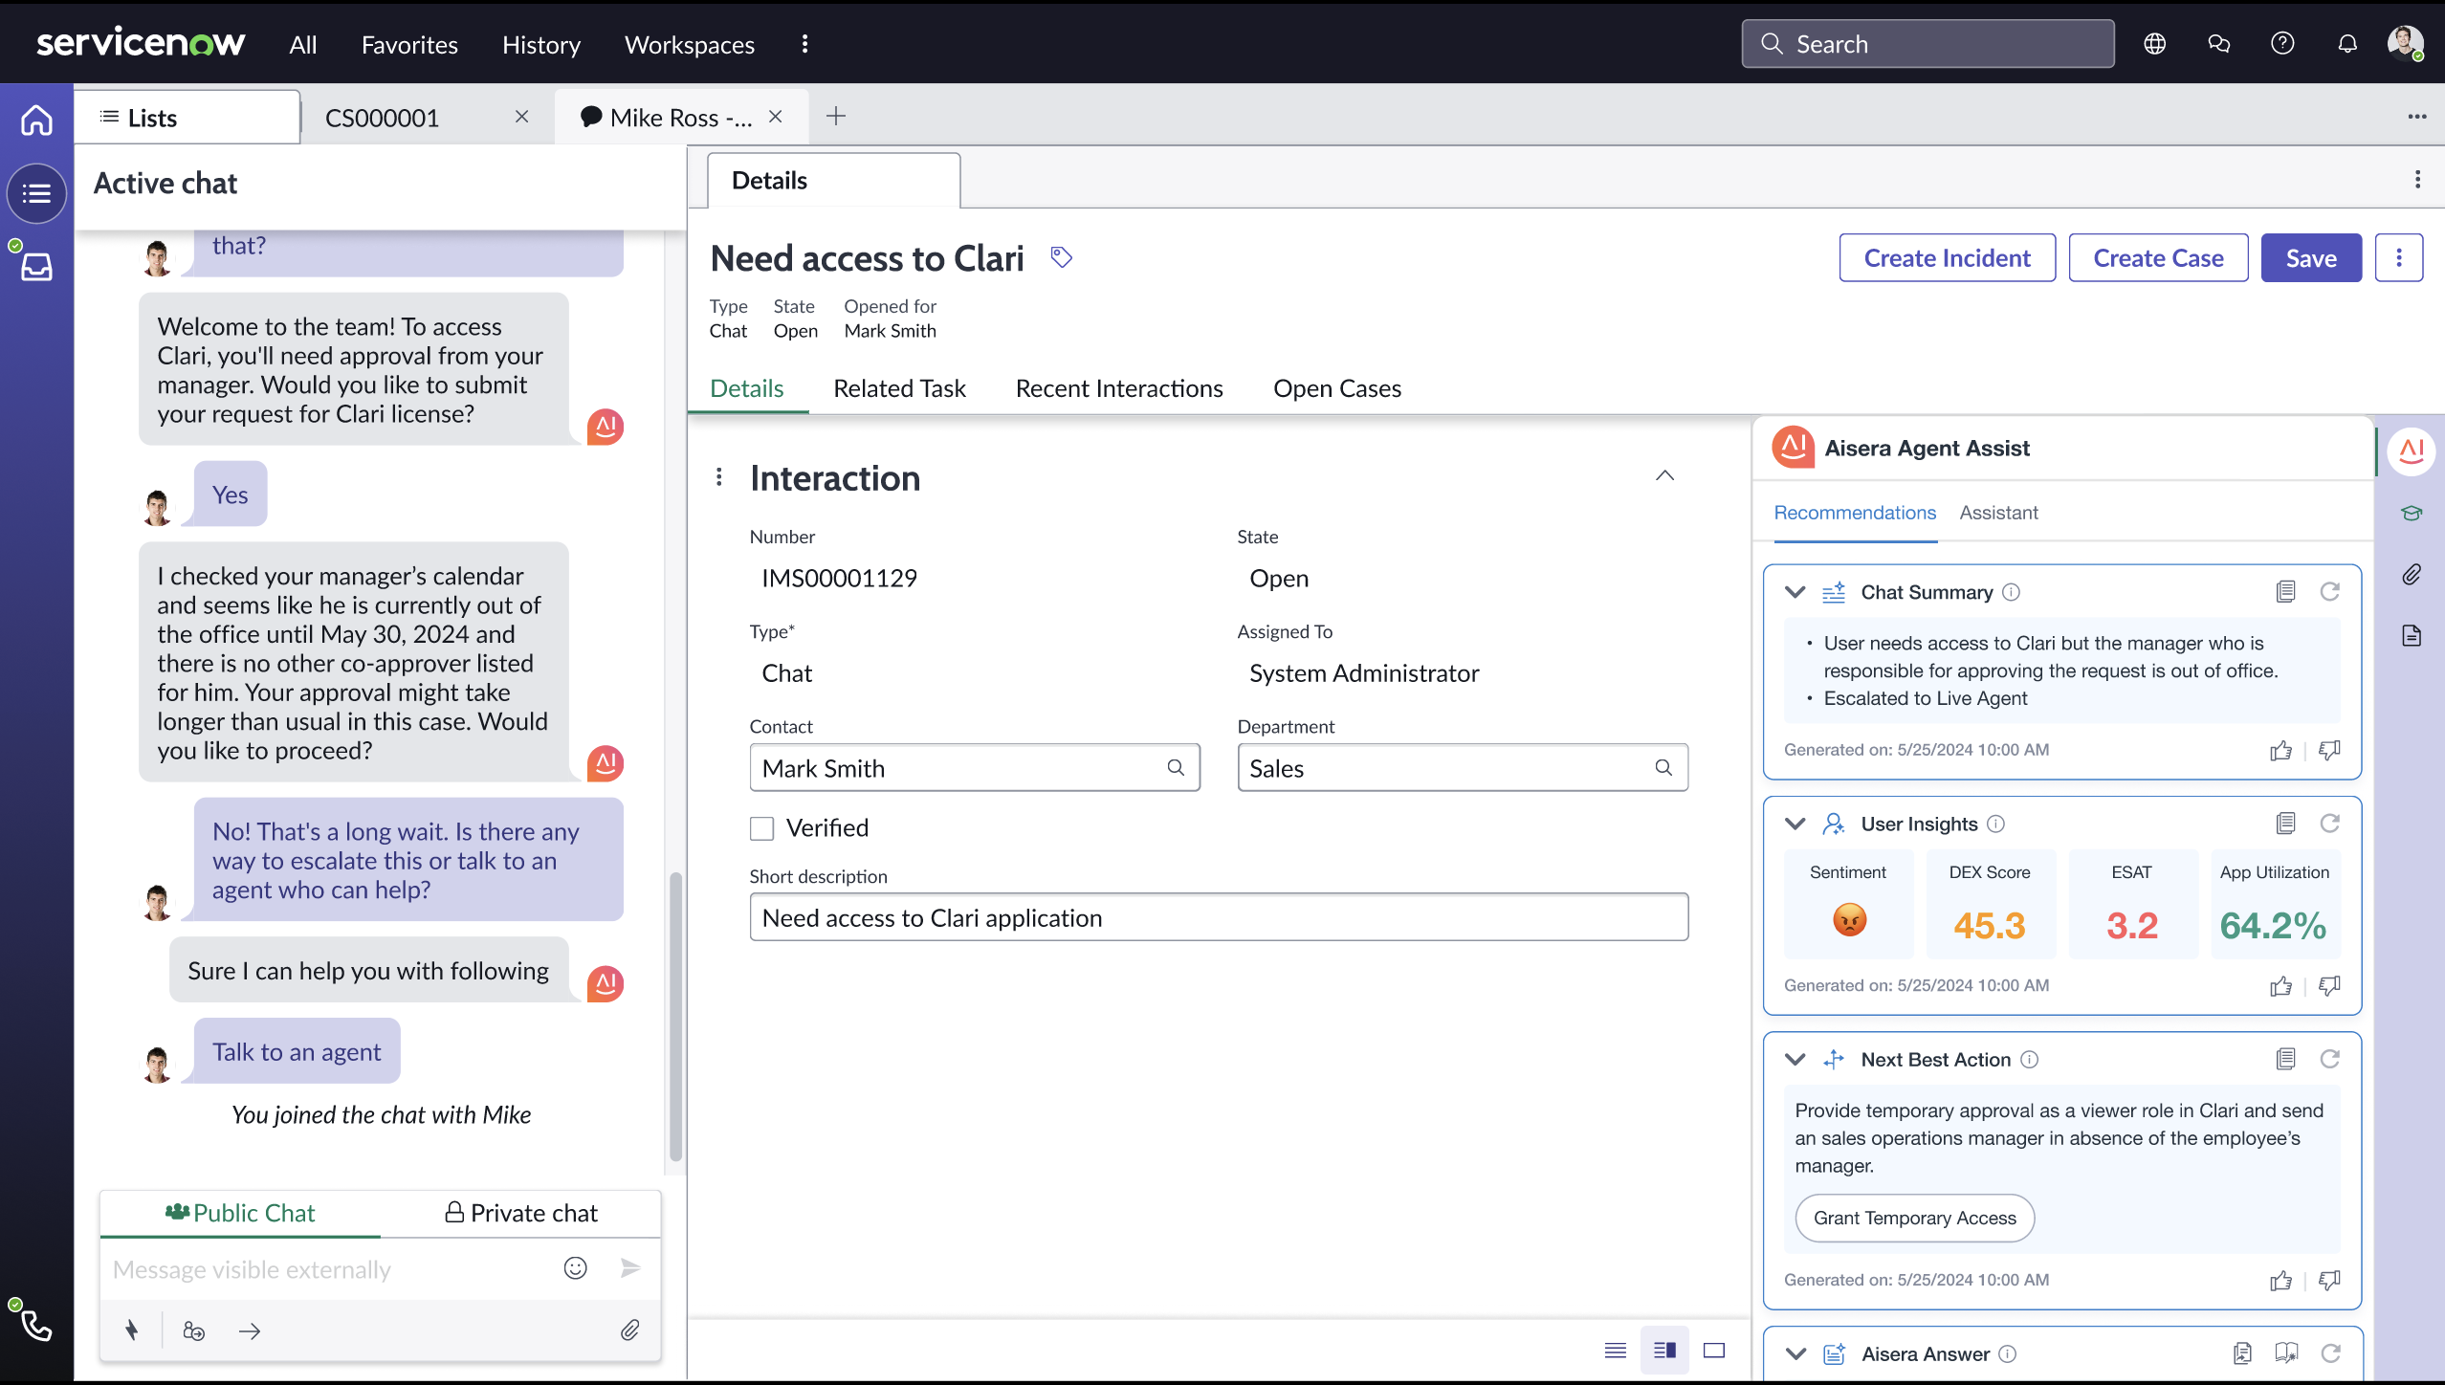
Task: Collapse the Next Best Action card
Action: (1795, 1060)
